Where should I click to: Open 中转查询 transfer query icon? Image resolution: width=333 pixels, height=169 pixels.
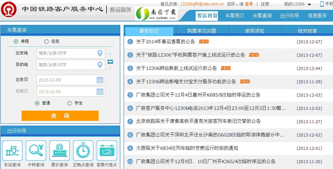click(36, 151)
